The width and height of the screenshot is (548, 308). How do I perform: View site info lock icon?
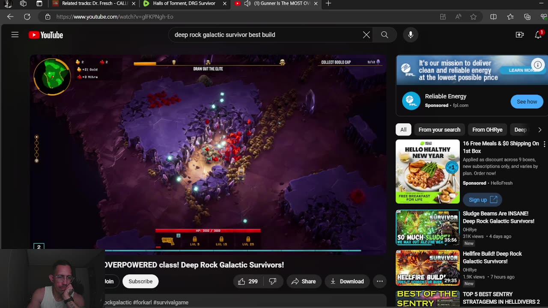coord(48,17)
